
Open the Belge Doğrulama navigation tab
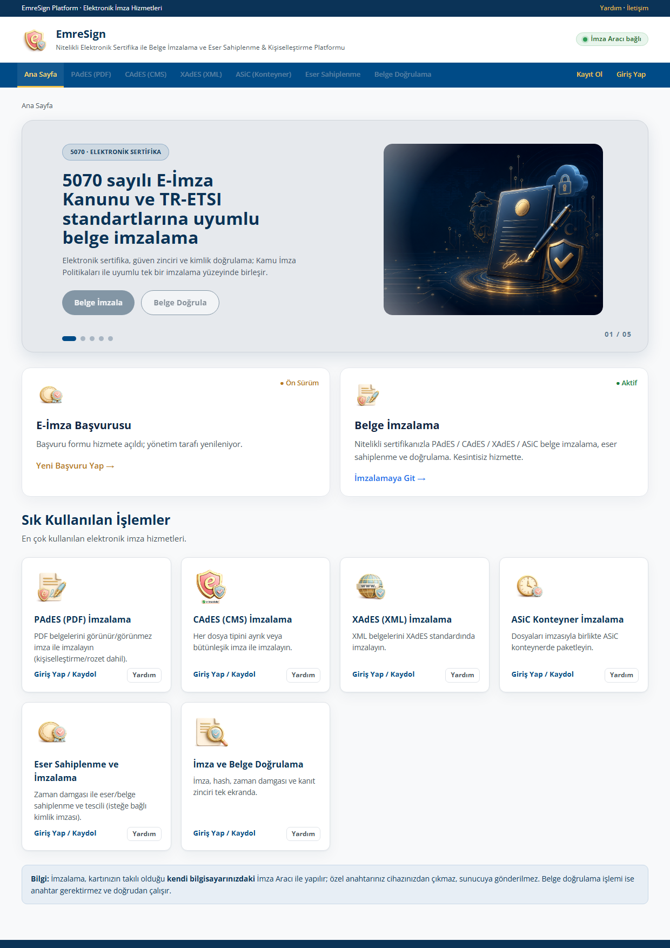click(x=403, y=75)
